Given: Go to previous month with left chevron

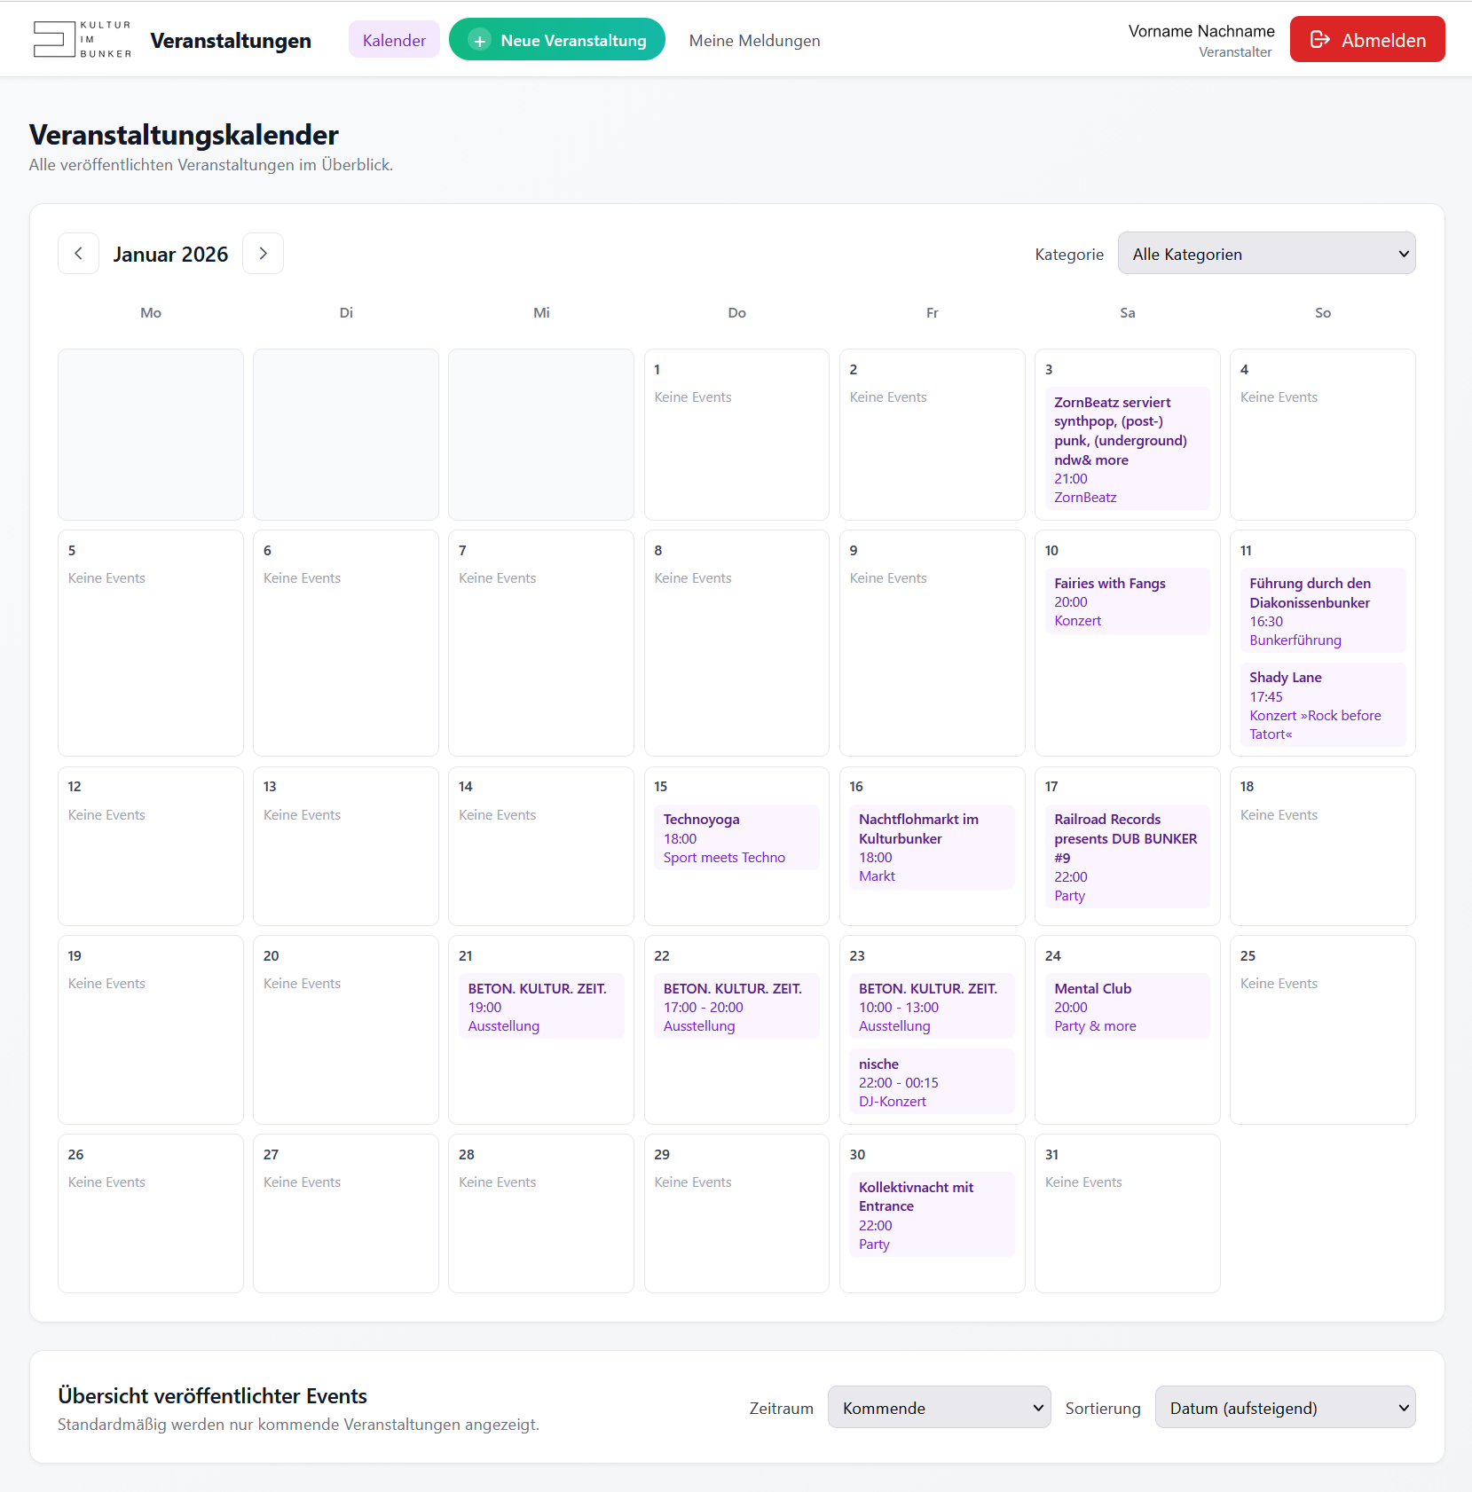Looking at the screenshot, I should [78, 254].
